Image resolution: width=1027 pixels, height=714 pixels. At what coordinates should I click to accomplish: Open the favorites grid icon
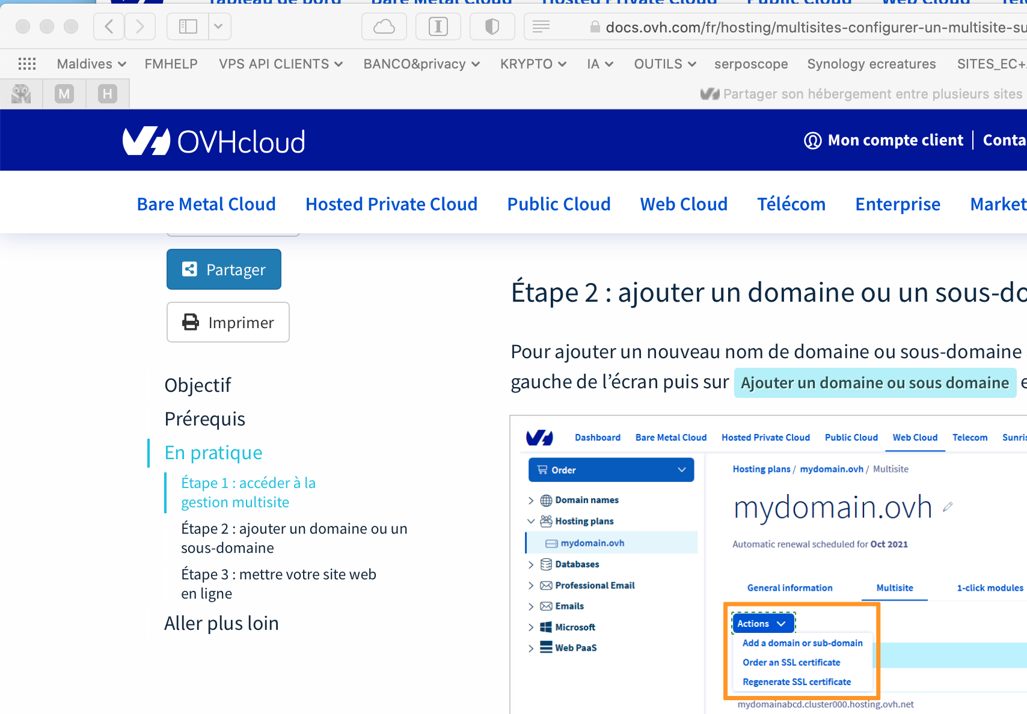click(27, 64)
